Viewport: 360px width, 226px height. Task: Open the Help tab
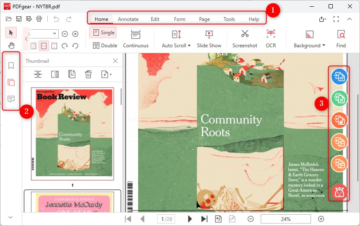[254, 19]
